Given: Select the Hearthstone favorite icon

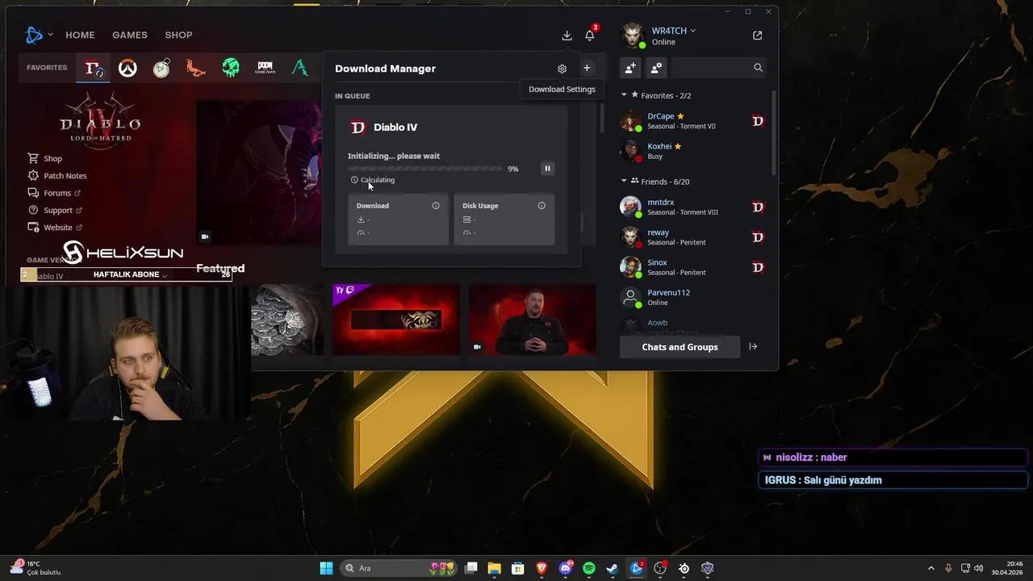Looking at the screenshot, I should (161, 69).
